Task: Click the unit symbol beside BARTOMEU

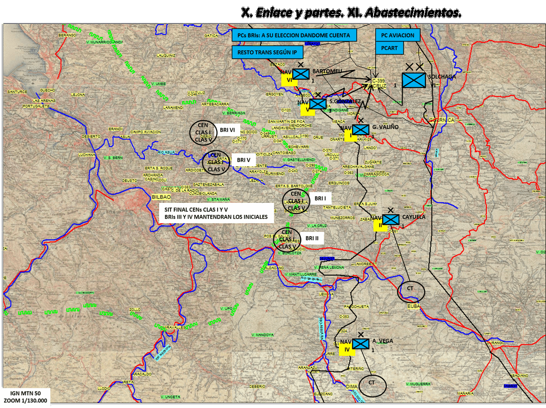Action: [301, 74]
